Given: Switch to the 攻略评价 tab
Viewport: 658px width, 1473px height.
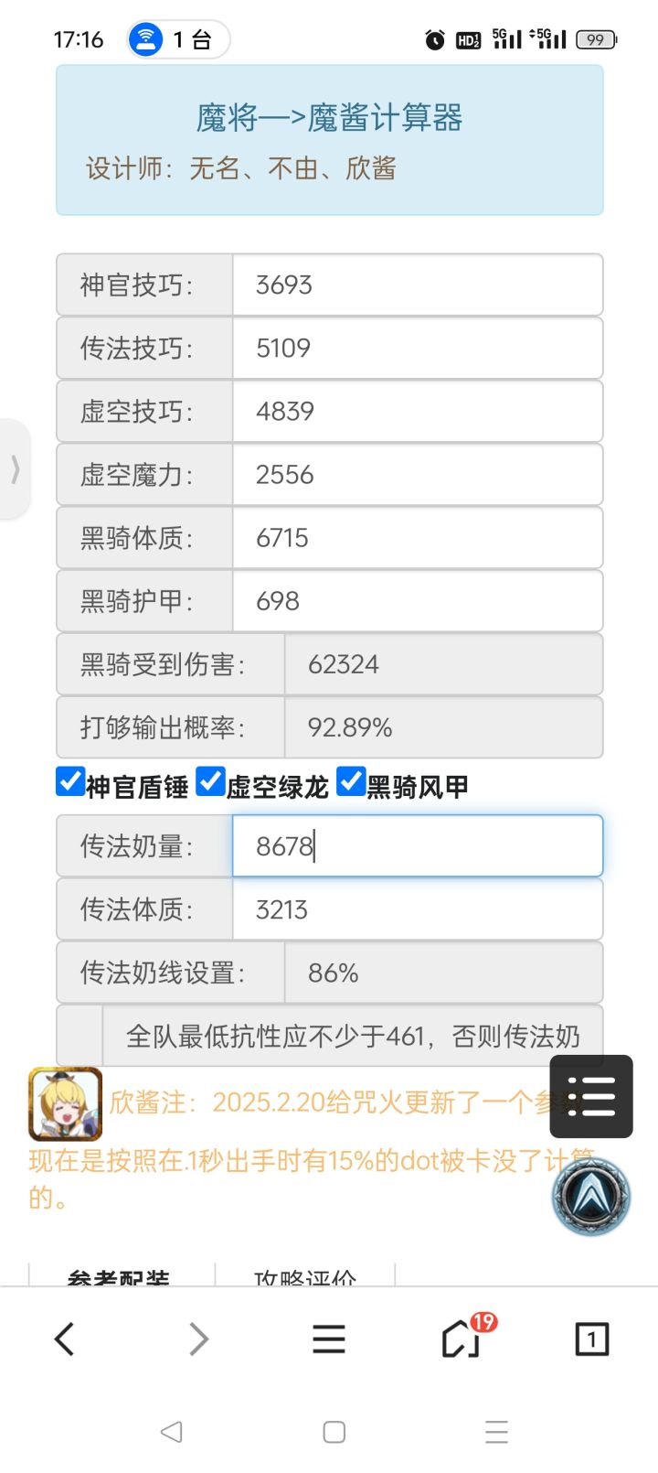Looking at the screenshot, I should 305,1276.
